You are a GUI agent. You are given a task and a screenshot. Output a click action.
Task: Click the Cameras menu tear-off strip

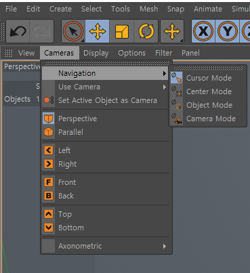click(x=106, y=63)
